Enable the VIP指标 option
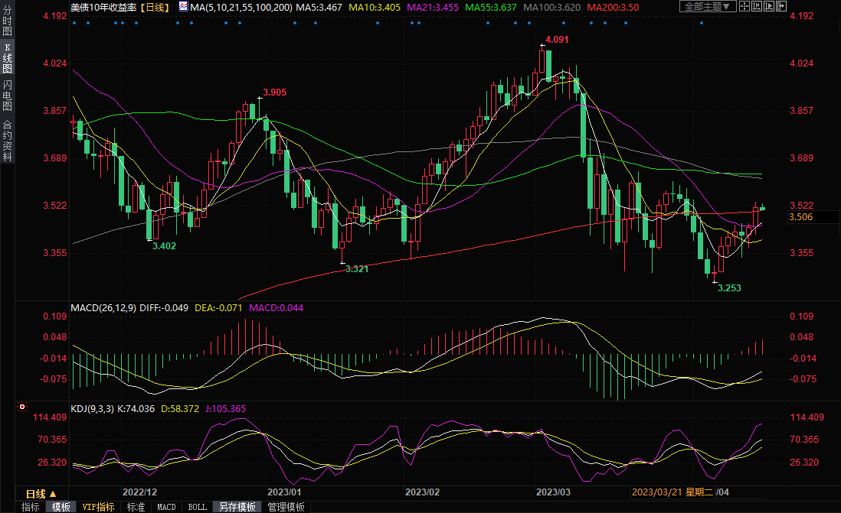The image size is (841, 513). point(98,507)
